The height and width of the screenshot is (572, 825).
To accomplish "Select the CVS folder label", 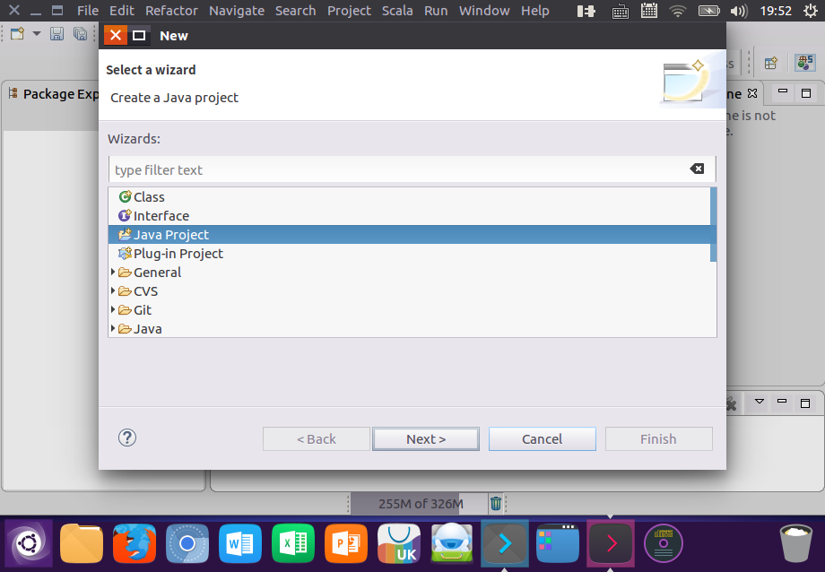I will [146, 291].
